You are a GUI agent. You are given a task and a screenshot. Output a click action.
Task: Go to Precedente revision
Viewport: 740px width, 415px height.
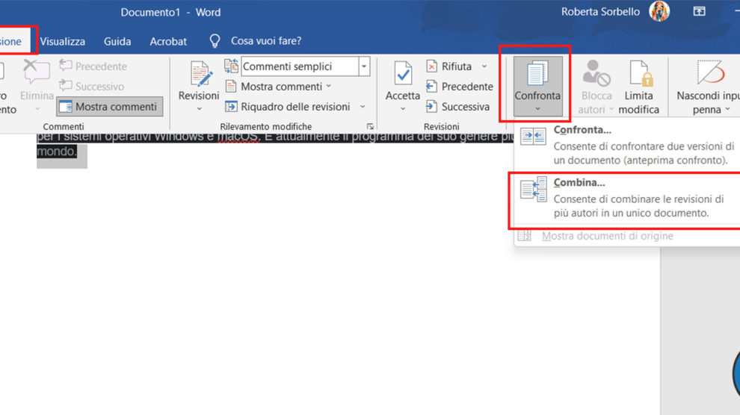pyautogui.click(x=459, y=87)
